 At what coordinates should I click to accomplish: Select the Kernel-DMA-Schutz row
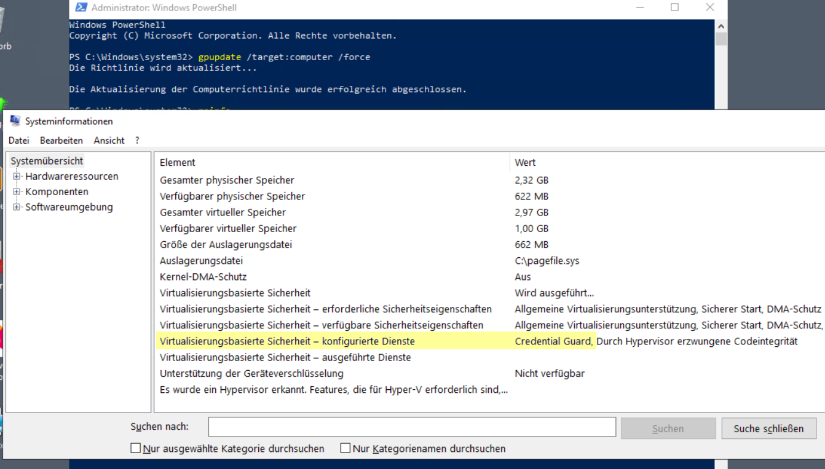tap(490, 277)
